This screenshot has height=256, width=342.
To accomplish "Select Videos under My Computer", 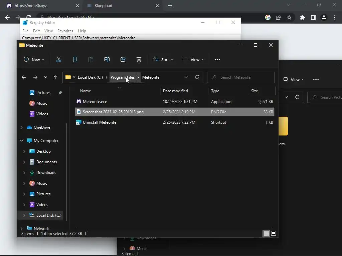I will click(x=39, y=205).
